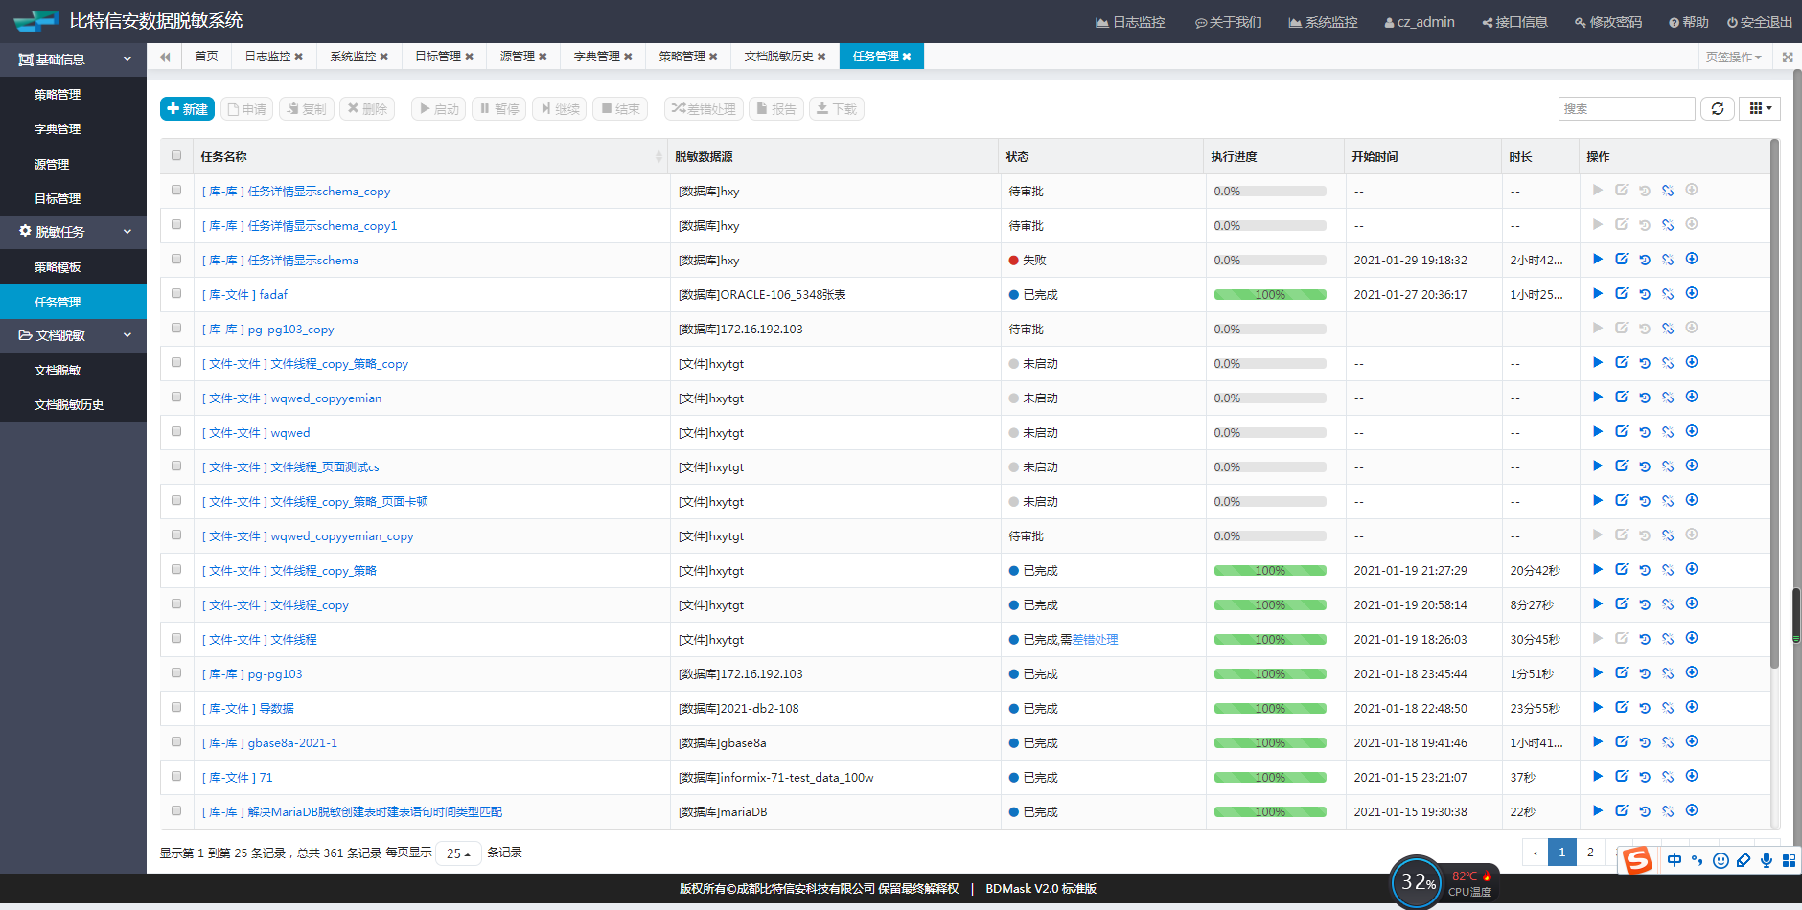Close the 任务管理 tab
Screen dimensions: 1802x910
coord(907,57)
